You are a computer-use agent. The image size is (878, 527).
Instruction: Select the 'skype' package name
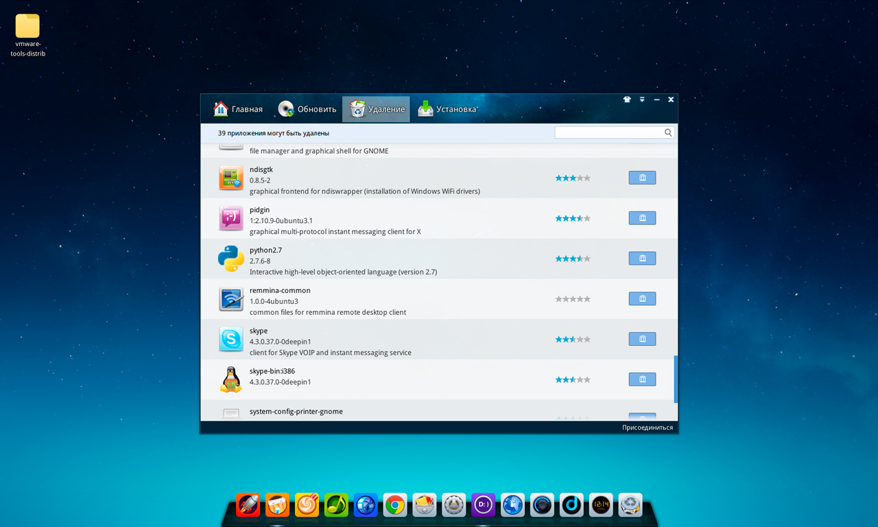[x=259, y=331]
